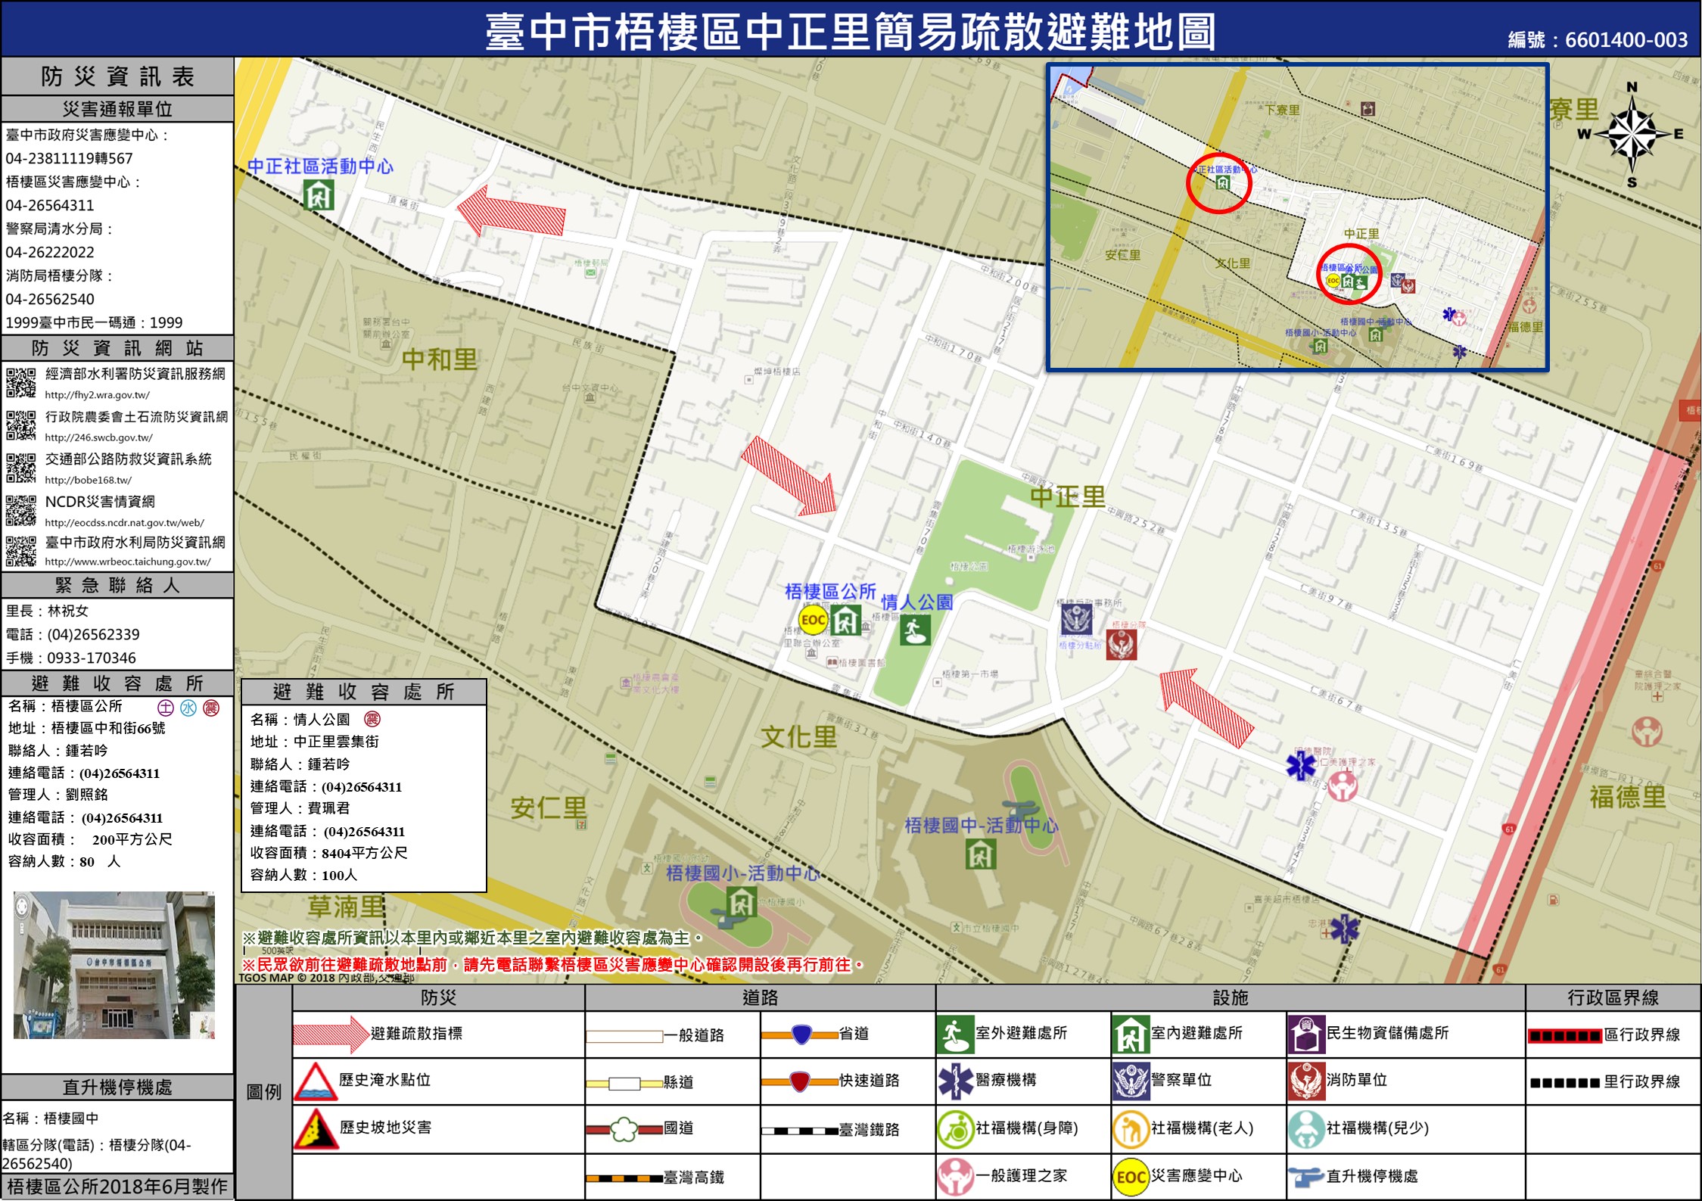
Task: Click the yellow EOC disaster center icon
Action: 813,621
